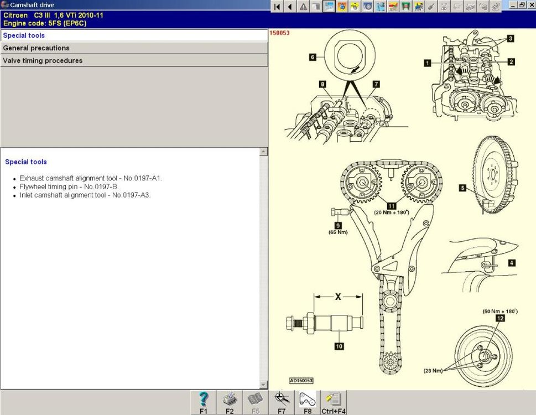Click the '(20 Nm + 180°)' torque label
This screenshot has height=415, width=536.
pyautogui.click(x=392, y=212)
